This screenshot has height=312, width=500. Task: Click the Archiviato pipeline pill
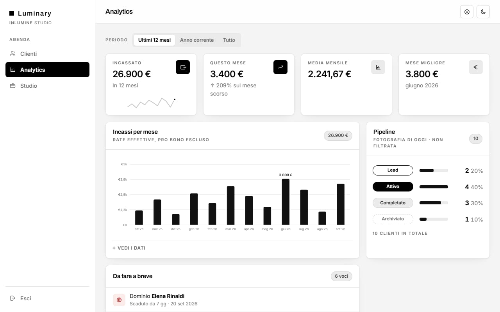pyautogui.click(x=393, y=219)
